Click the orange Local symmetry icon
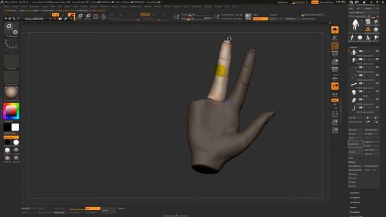386x217 pixels. (x=335, y=86)
